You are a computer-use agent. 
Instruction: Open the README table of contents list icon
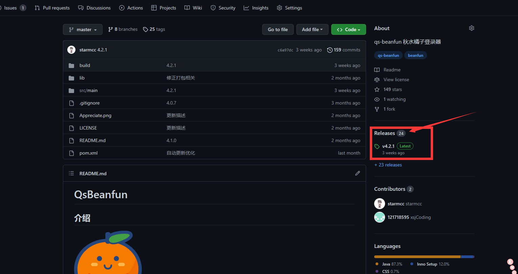(x=71, y=173)
